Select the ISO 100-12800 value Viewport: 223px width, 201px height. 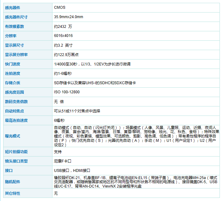click(x=67, y=92)
